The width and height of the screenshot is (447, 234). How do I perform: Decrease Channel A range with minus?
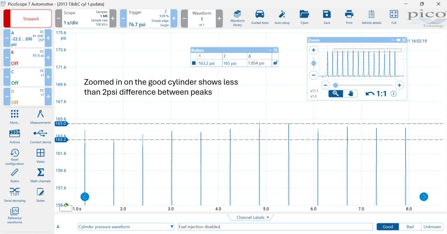click(x=7, y=38)
